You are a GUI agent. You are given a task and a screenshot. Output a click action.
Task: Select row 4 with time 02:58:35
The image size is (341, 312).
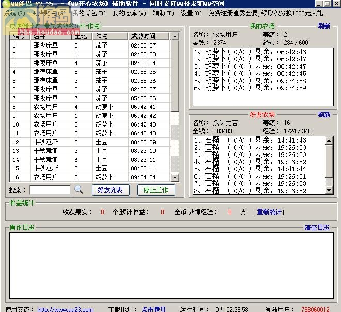(90, 72)
